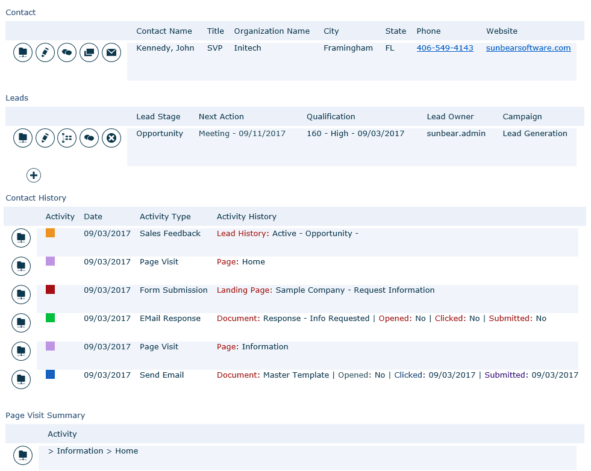Click the Contact Name column header
This screenshot has width=591, height=471.
tap(164, 31)
